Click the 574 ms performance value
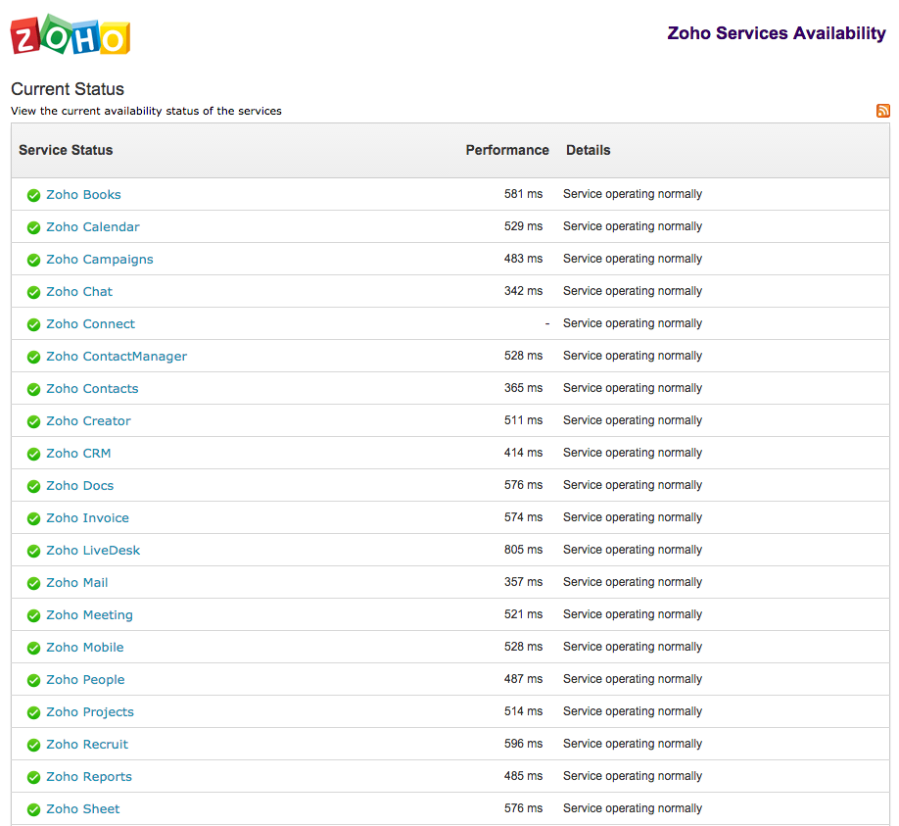 tap(524, 516)
